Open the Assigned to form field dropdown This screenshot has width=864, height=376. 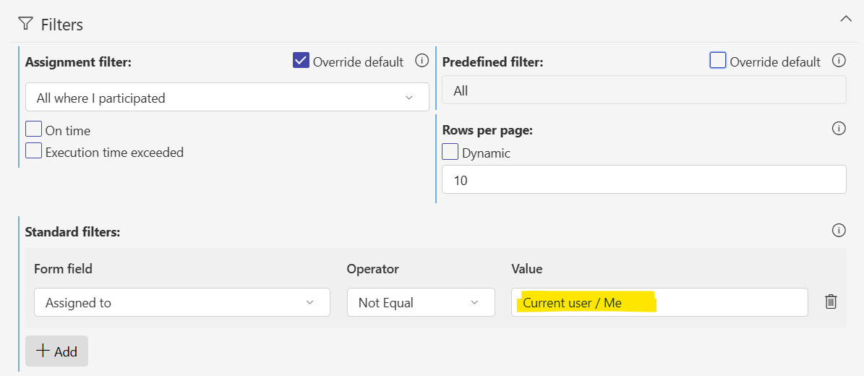(x=181, y=302)
